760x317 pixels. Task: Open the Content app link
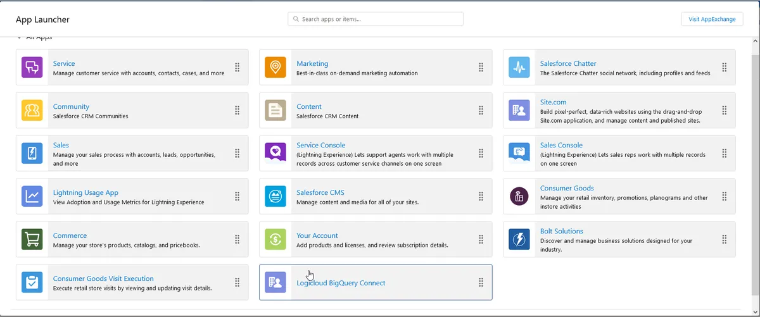tap(309, 106)
